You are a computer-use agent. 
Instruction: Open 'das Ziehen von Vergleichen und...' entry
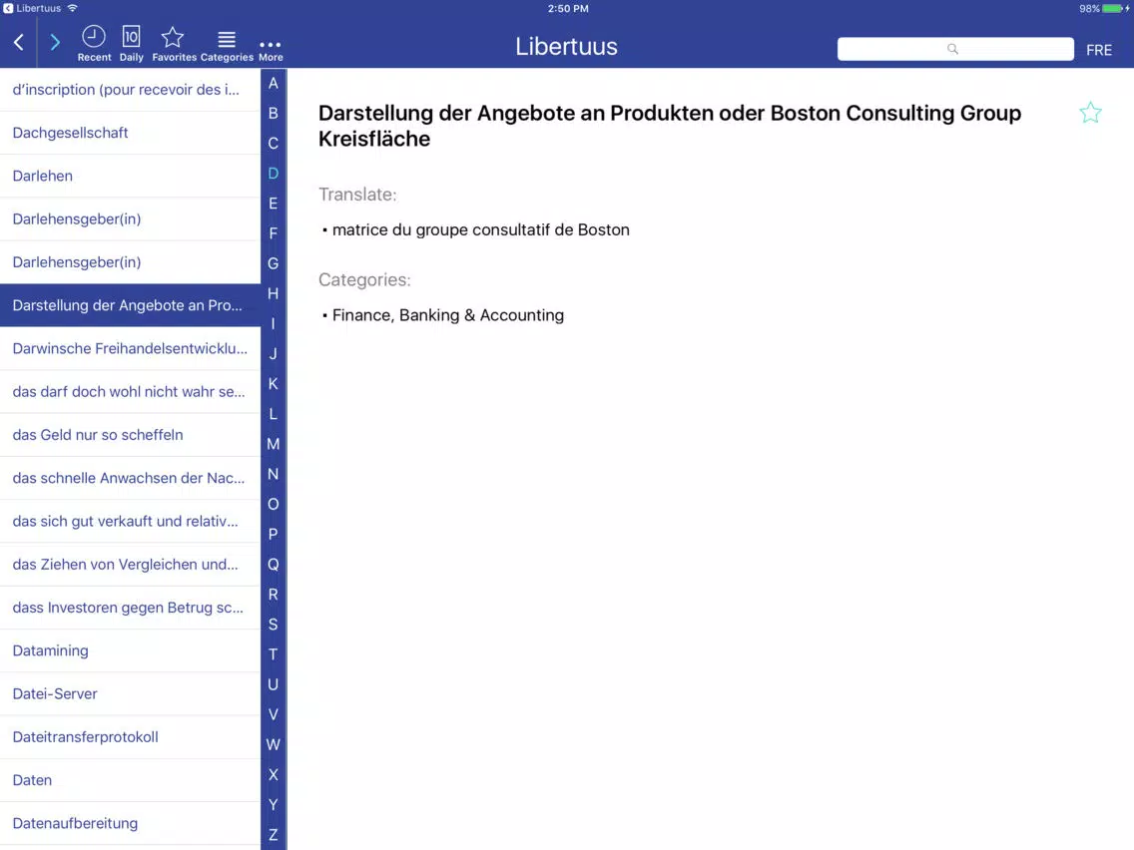130,565
